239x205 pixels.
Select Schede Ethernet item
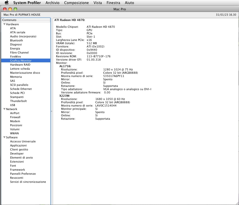tap(21, 89)
